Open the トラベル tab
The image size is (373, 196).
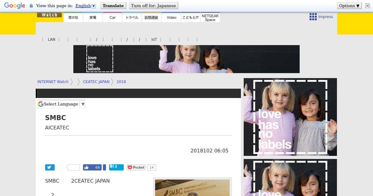pyautogui.click(x=132, y=17)
